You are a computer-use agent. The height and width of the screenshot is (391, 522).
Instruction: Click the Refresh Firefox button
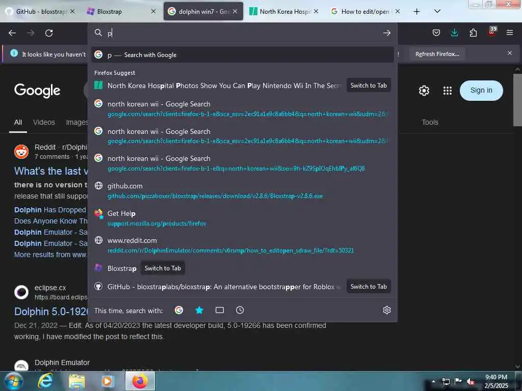437,54
